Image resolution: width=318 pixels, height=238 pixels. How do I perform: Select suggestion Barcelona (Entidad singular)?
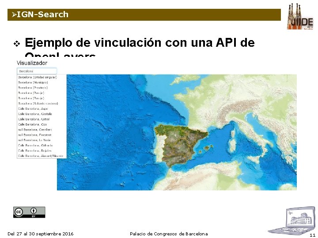click(38, 77)
